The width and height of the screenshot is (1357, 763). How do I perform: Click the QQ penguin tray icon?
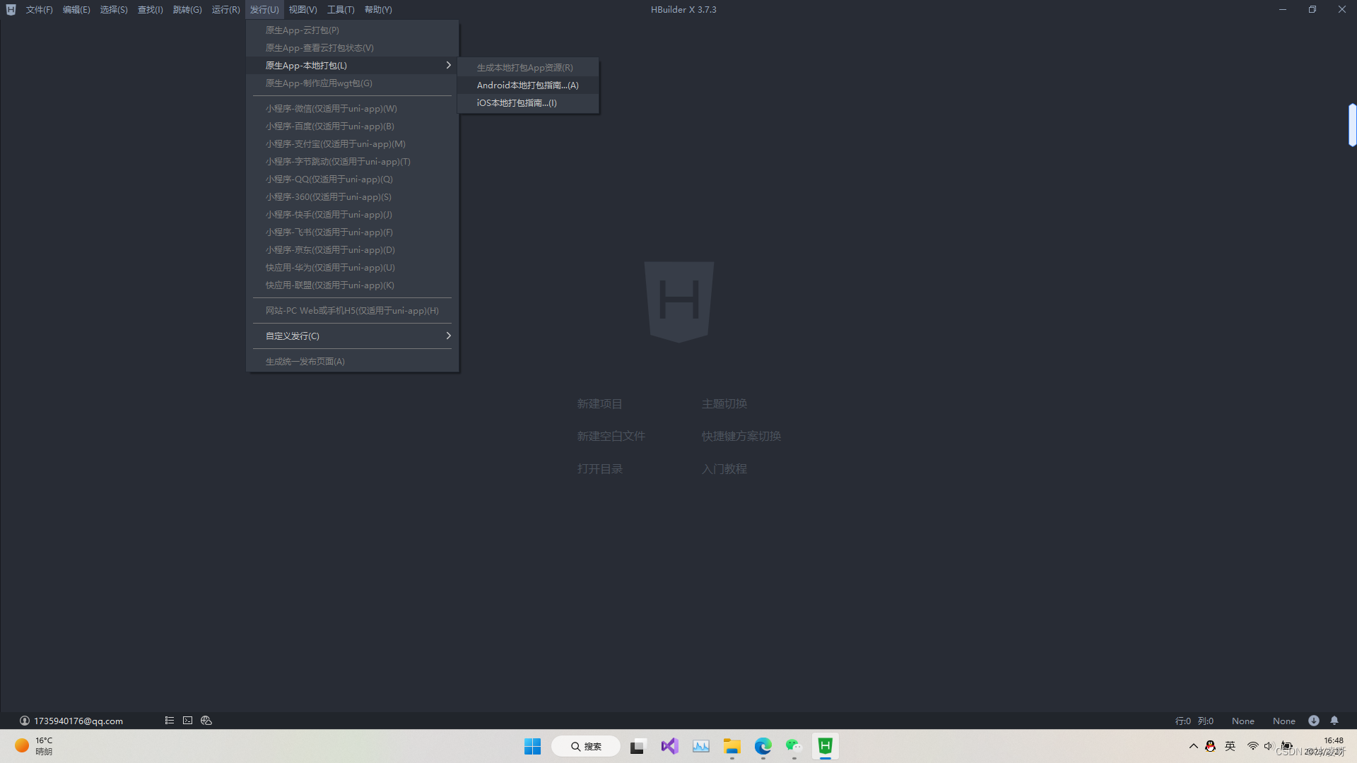tap(1211, 746)
